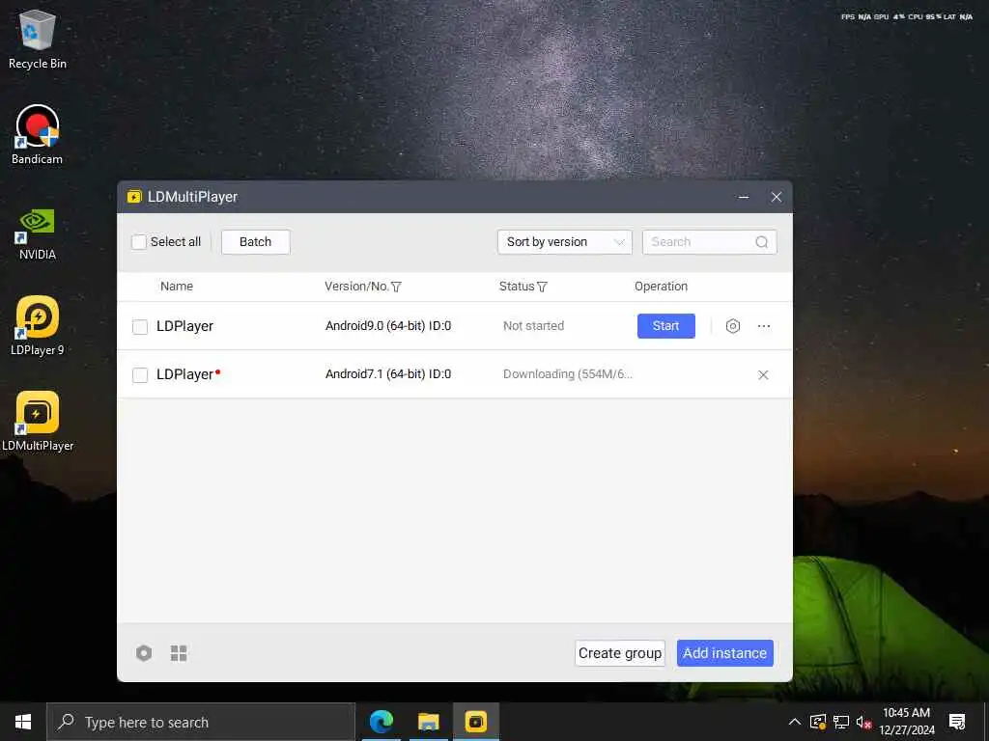
Task: Click the Batch button
Action: click(x=255, y=242)
